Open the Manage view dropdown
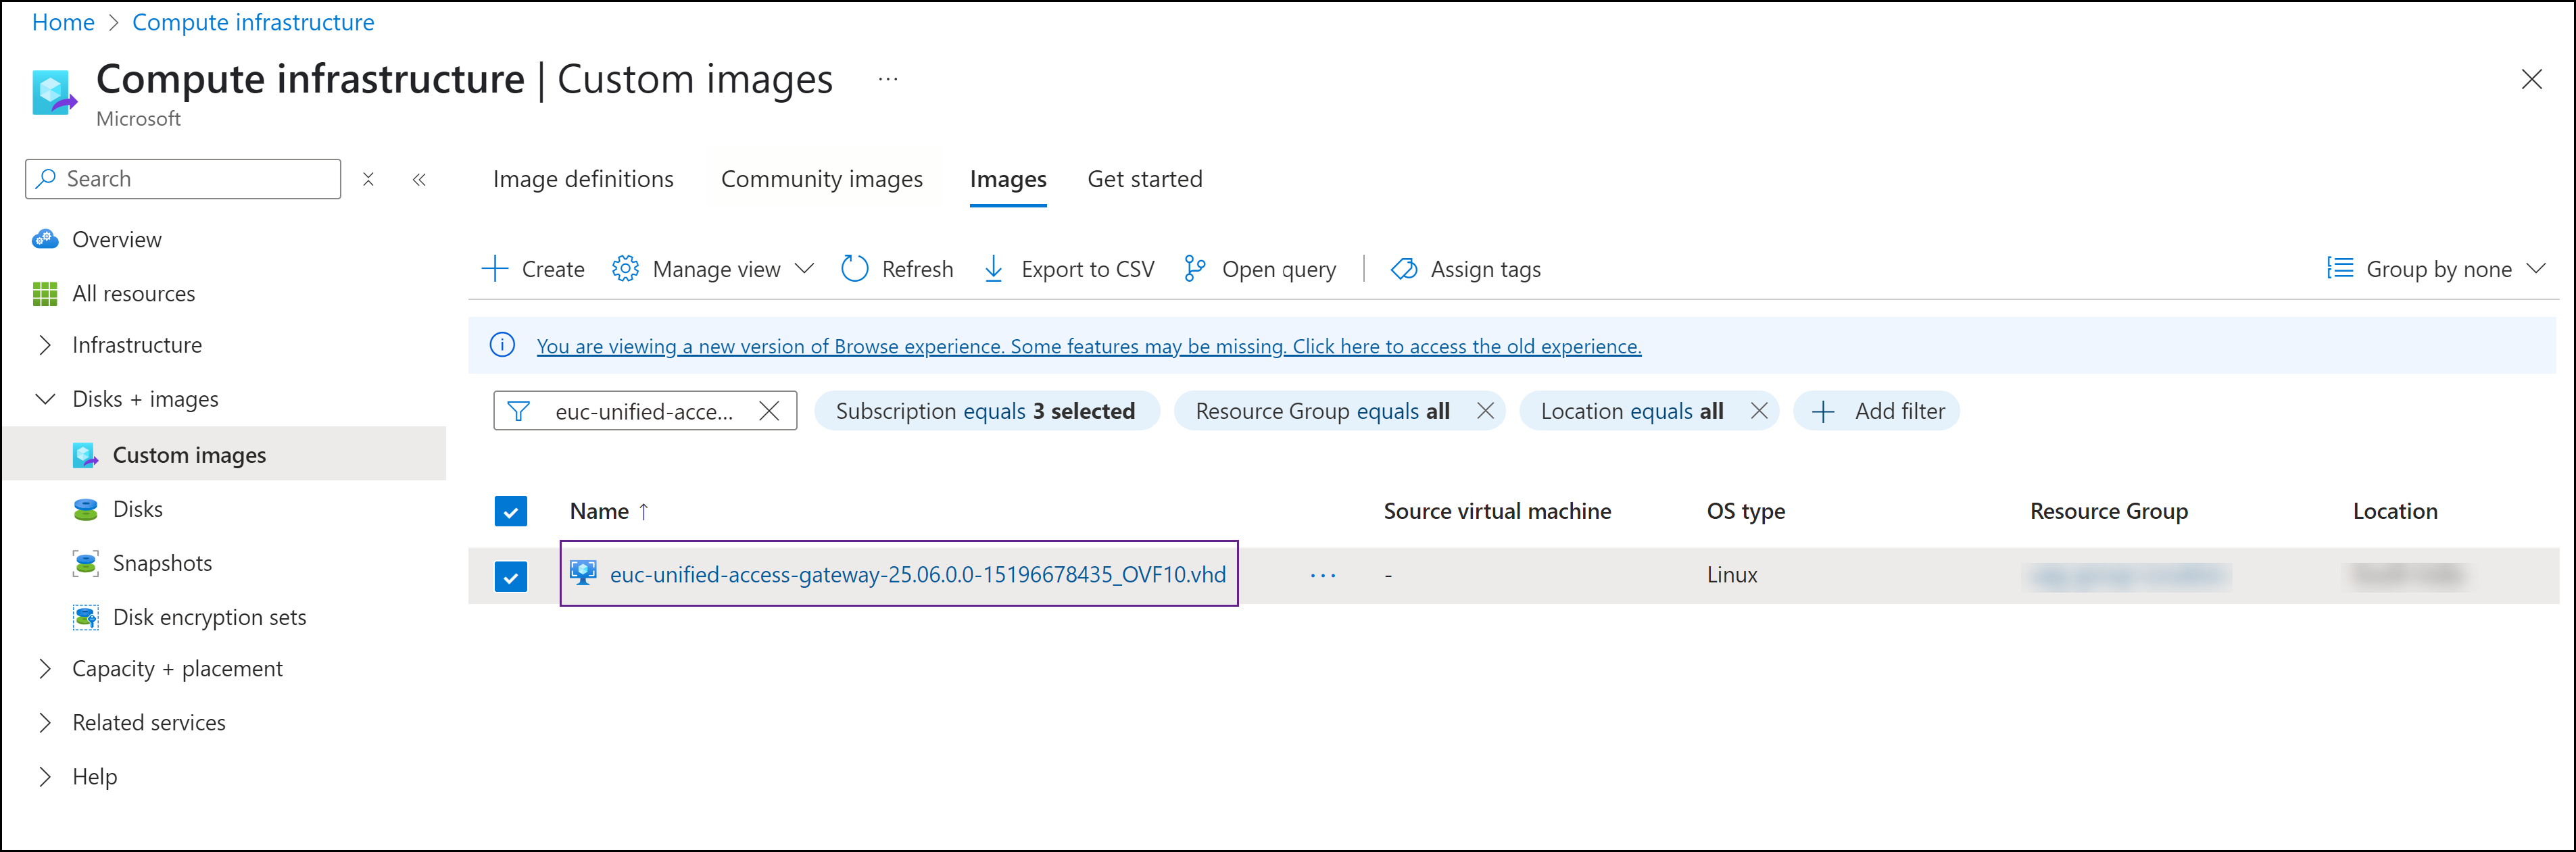 (x=714, y=269)
